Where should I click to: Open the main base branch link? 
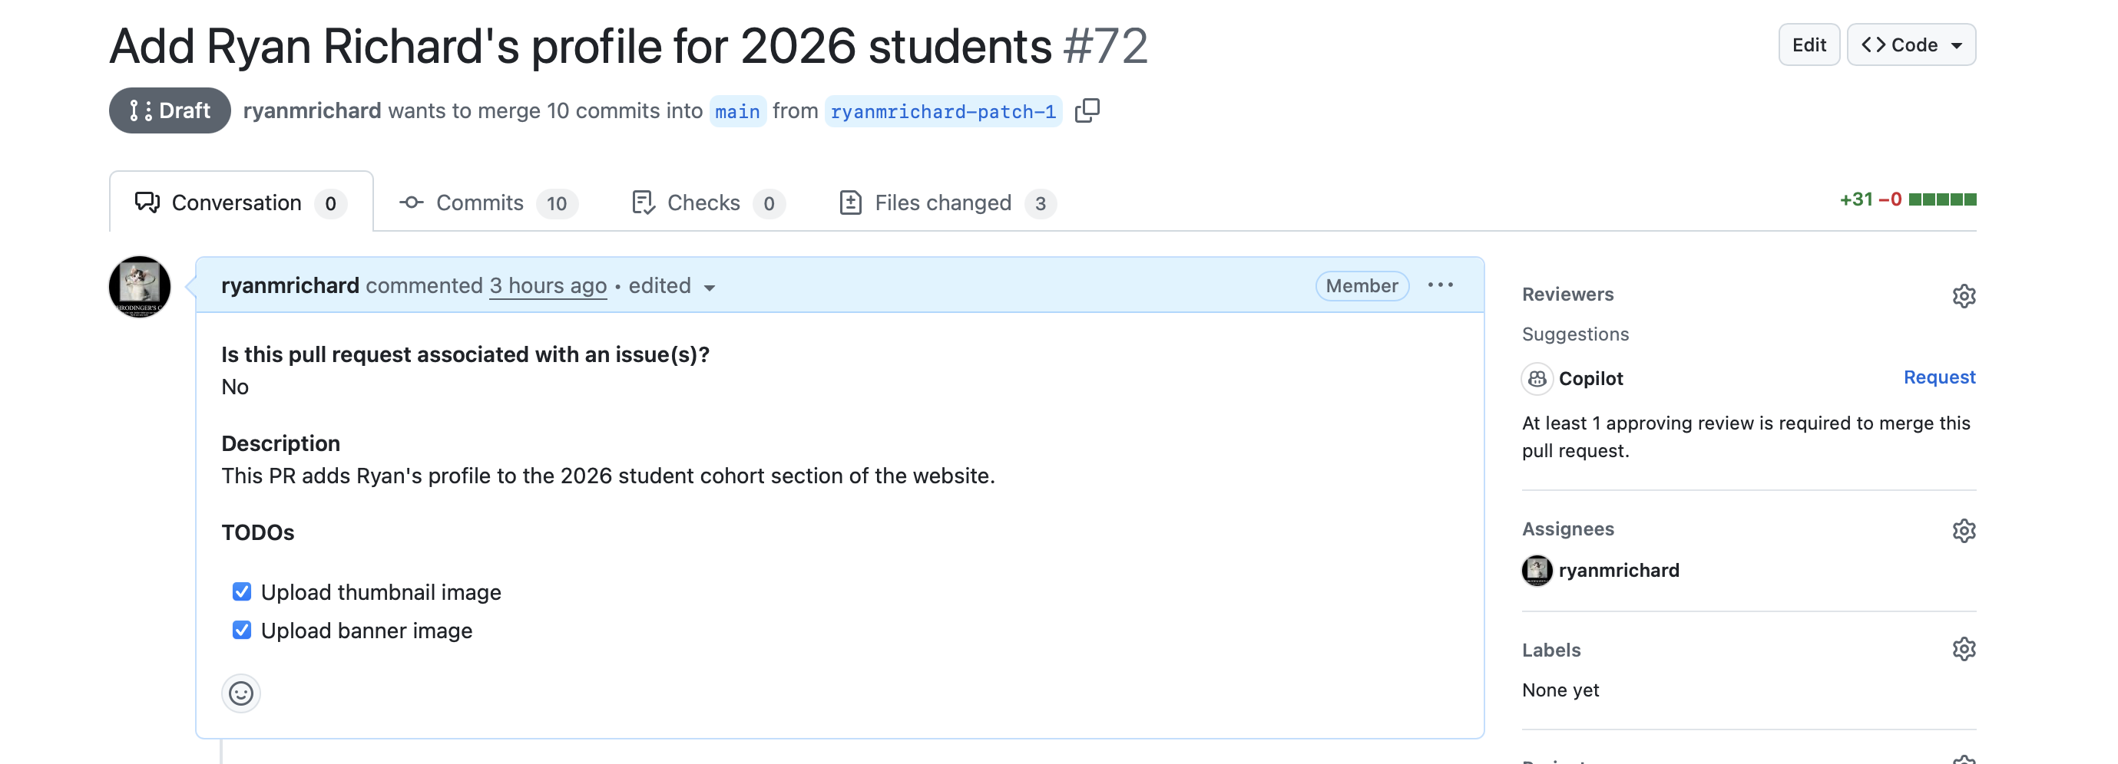click(736, 111)
